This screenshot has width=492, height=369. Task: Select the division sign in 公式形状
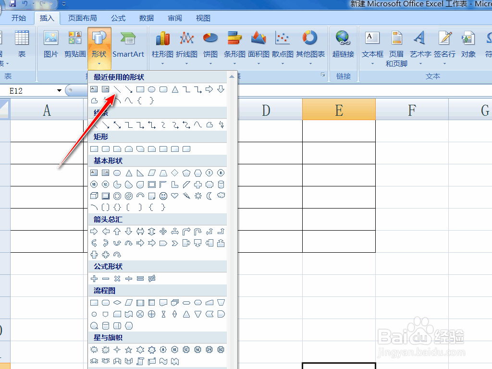[129, 279]
